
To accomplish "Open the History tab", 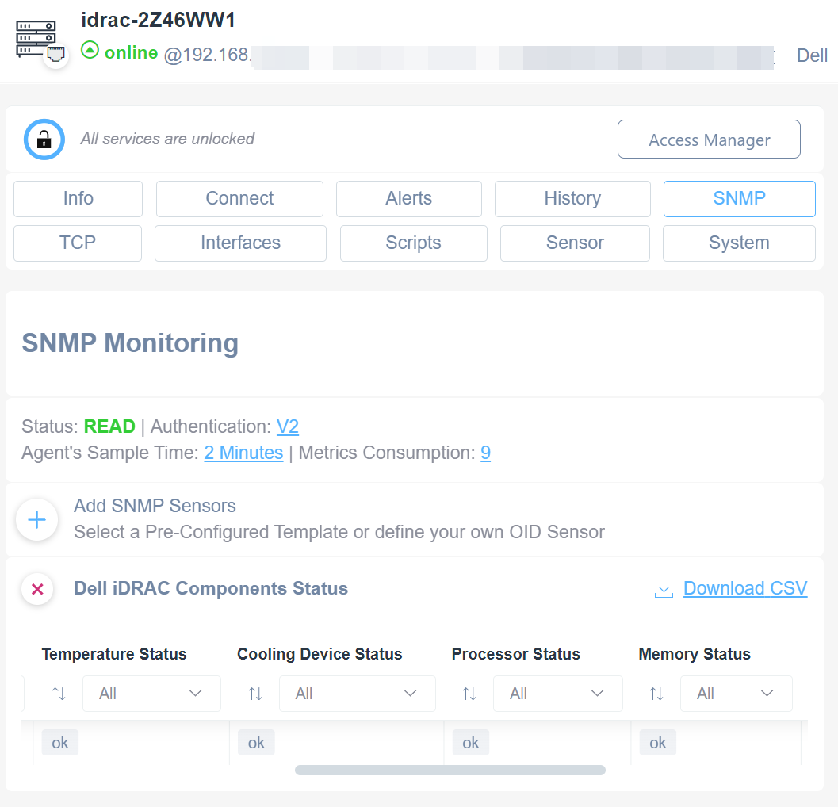I will 572,199.
